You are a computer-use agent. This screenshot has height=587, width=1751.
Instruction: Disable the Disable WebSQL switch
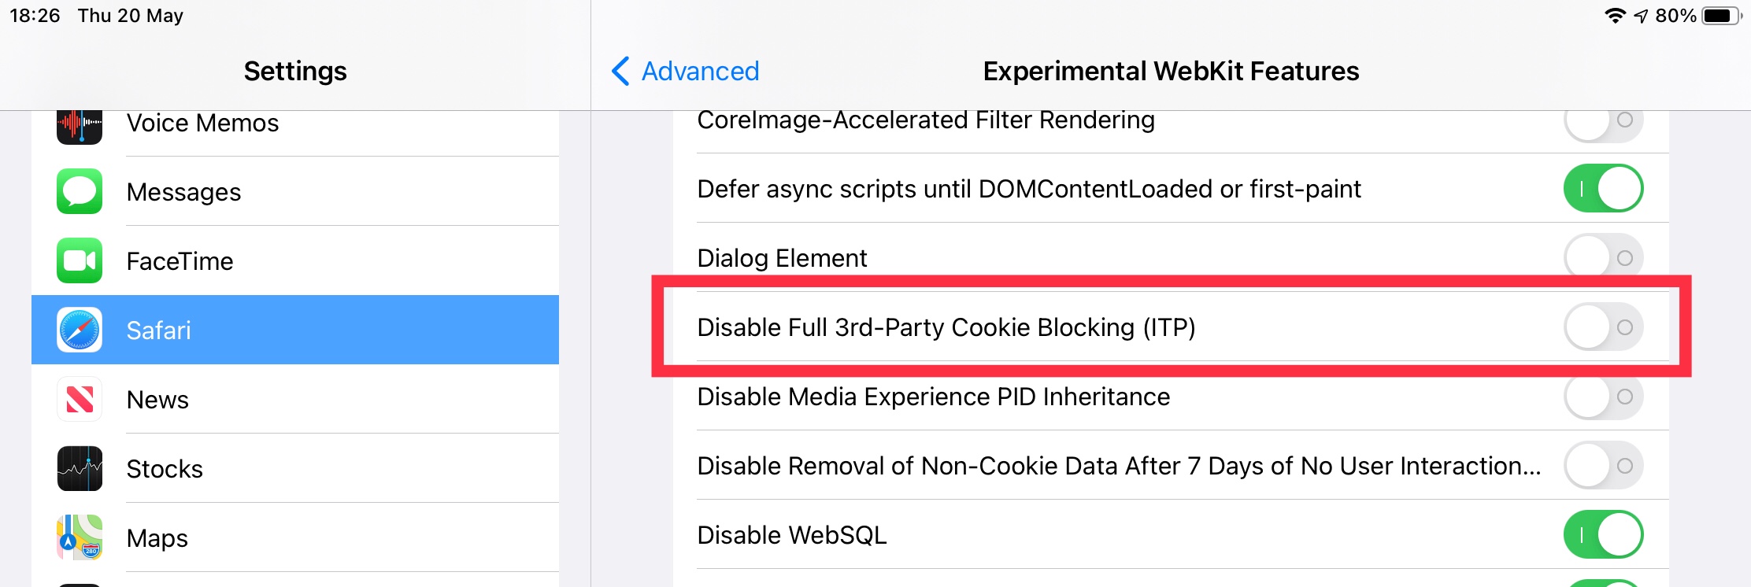click(1604, 534)
